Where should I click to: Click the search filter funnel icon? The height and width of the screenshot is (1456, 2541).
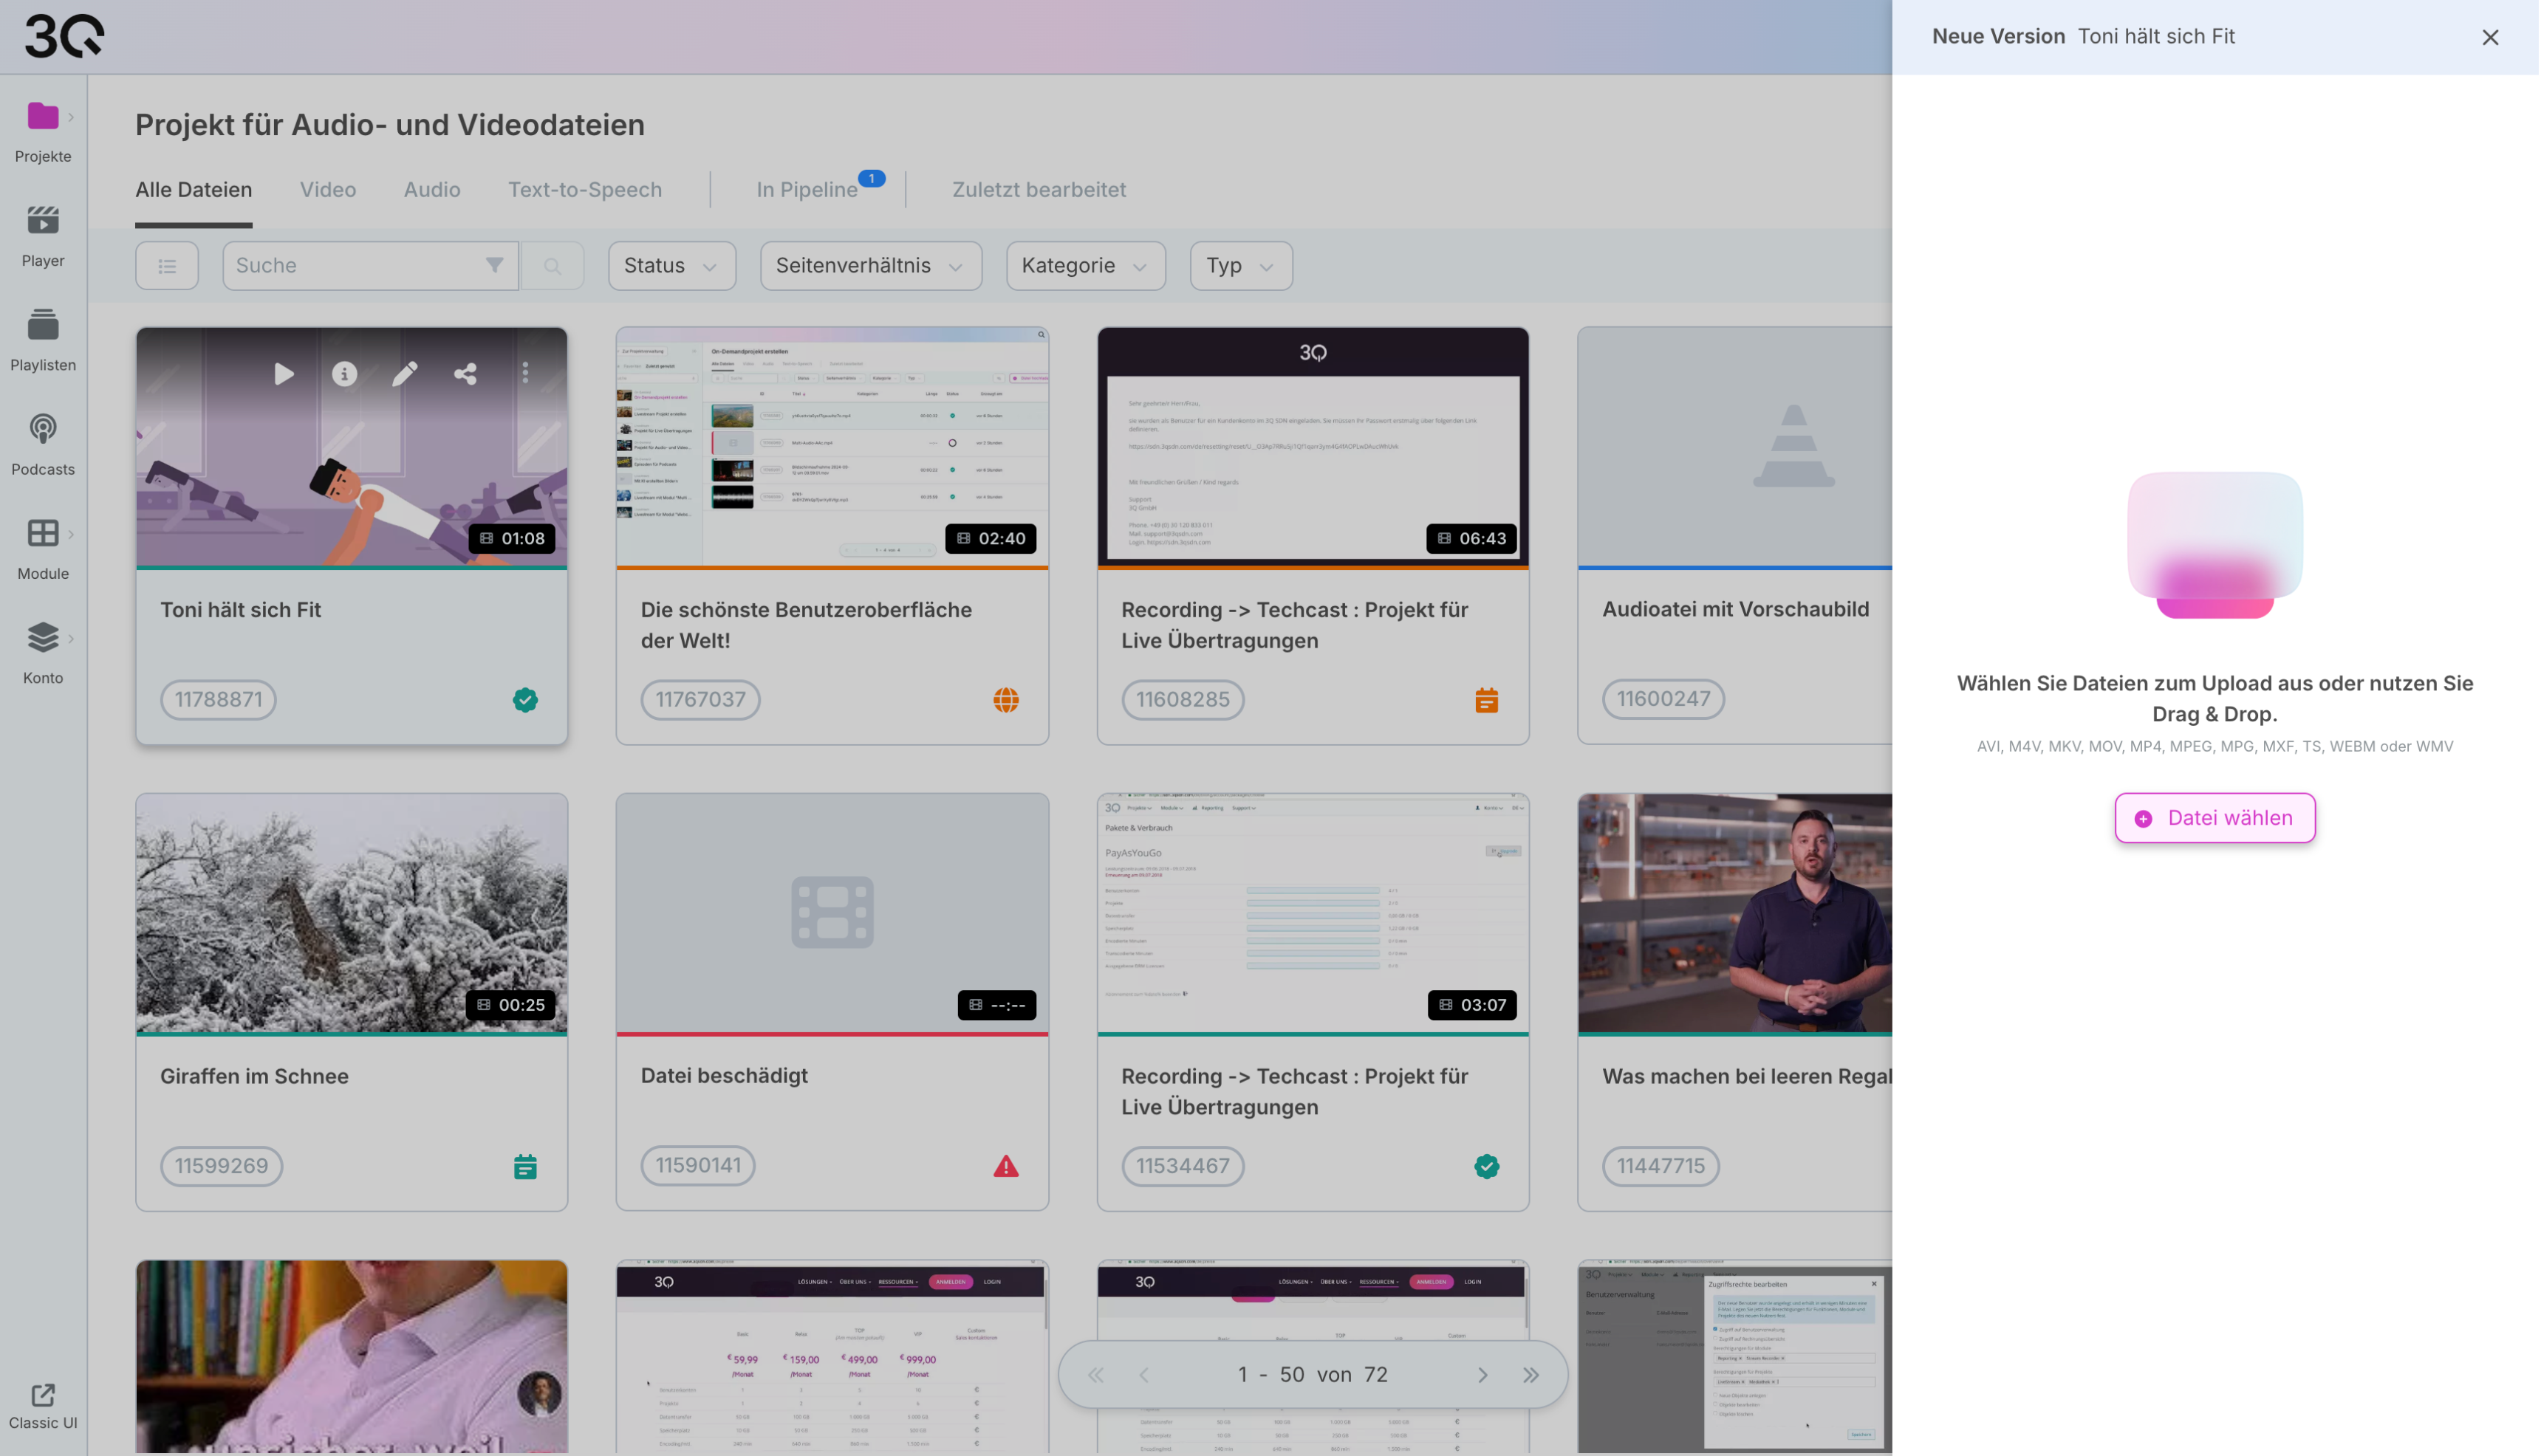494,265
